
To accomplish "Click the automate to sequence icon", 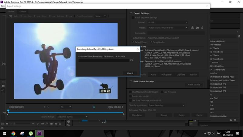I will coord(43,124).
